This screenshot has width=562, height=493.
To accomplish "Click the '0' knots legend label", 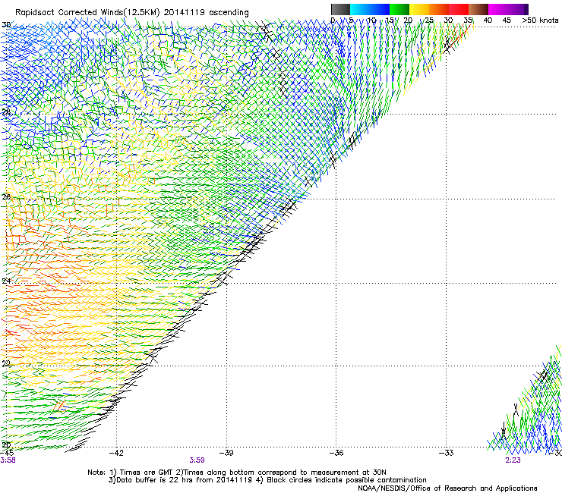I will pyautogui.click(x=333, y=20).
